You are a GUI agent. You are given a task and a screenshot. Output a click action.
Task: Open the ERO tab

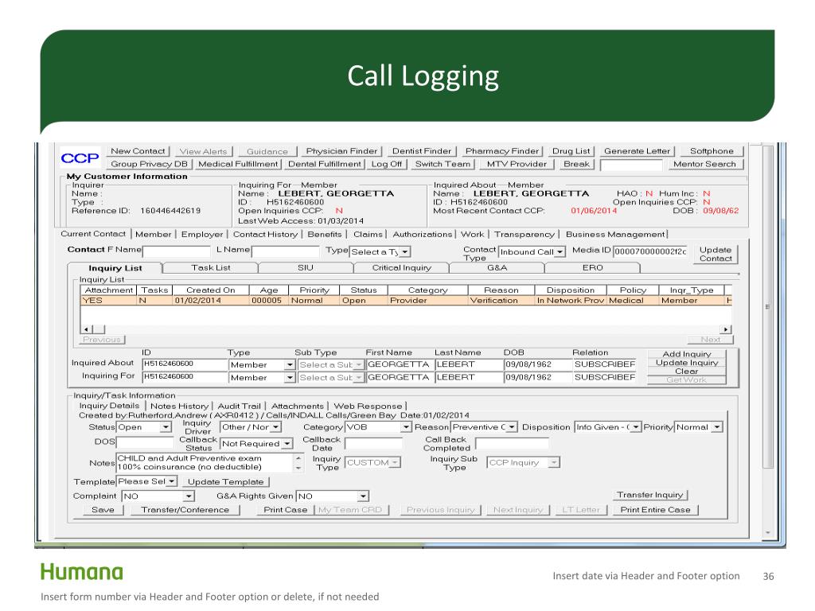592,267
